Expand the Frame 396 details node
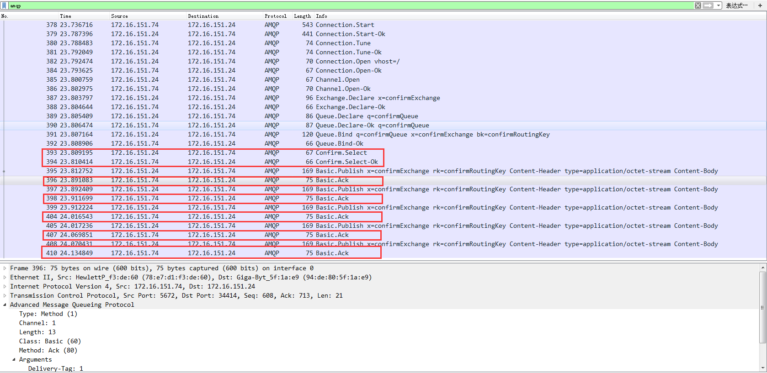 click(x=5, y=268)
